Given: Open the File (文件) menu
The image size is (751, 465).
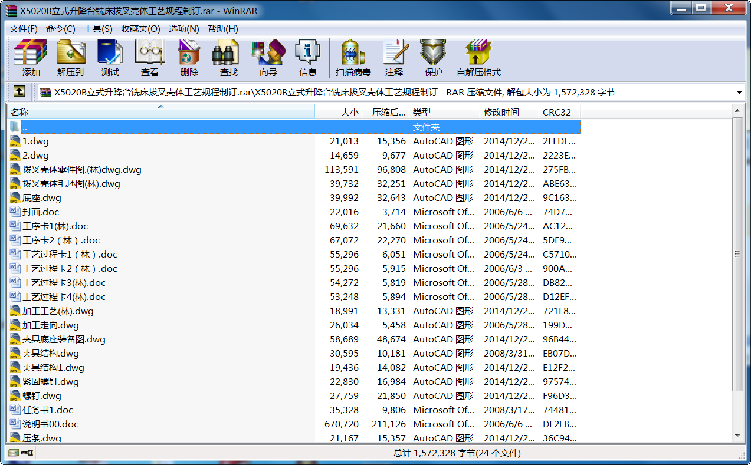Looking at the screenshot, I should pos(23,28).
